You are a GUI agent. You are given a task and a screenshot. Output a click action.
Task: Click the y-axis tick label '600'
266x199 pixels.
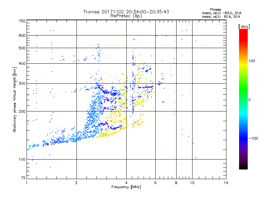[22, 35]
